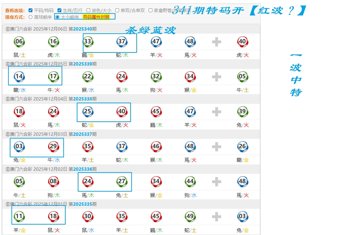
Task: Open period 2025337 link
Action: click(82, 134)
